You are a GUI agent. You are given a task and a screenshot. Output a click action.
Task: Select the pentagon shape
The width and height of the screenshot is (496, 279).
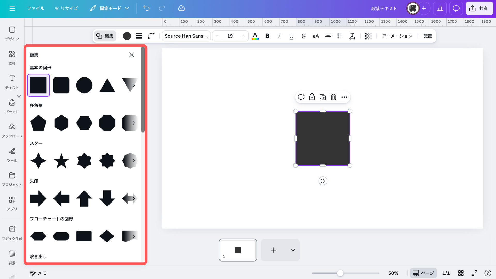38,123
